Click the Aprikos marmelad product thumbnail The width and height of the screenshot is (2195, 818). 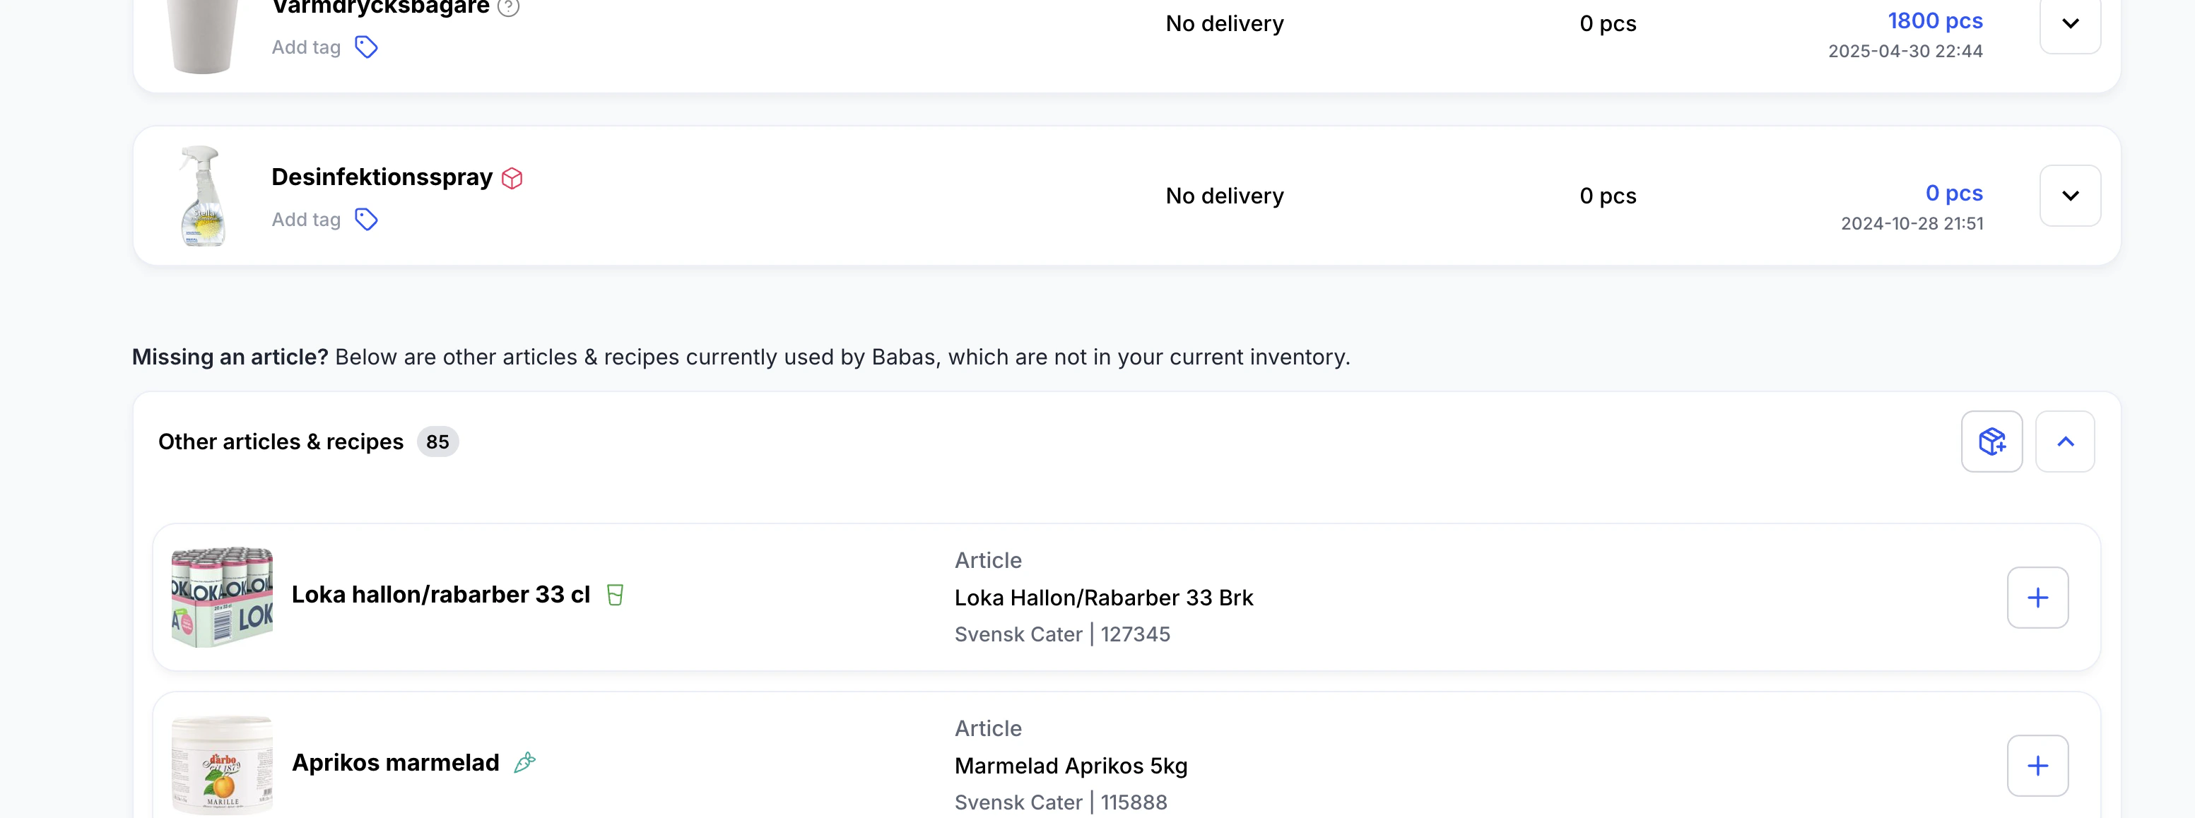[223, 764]
